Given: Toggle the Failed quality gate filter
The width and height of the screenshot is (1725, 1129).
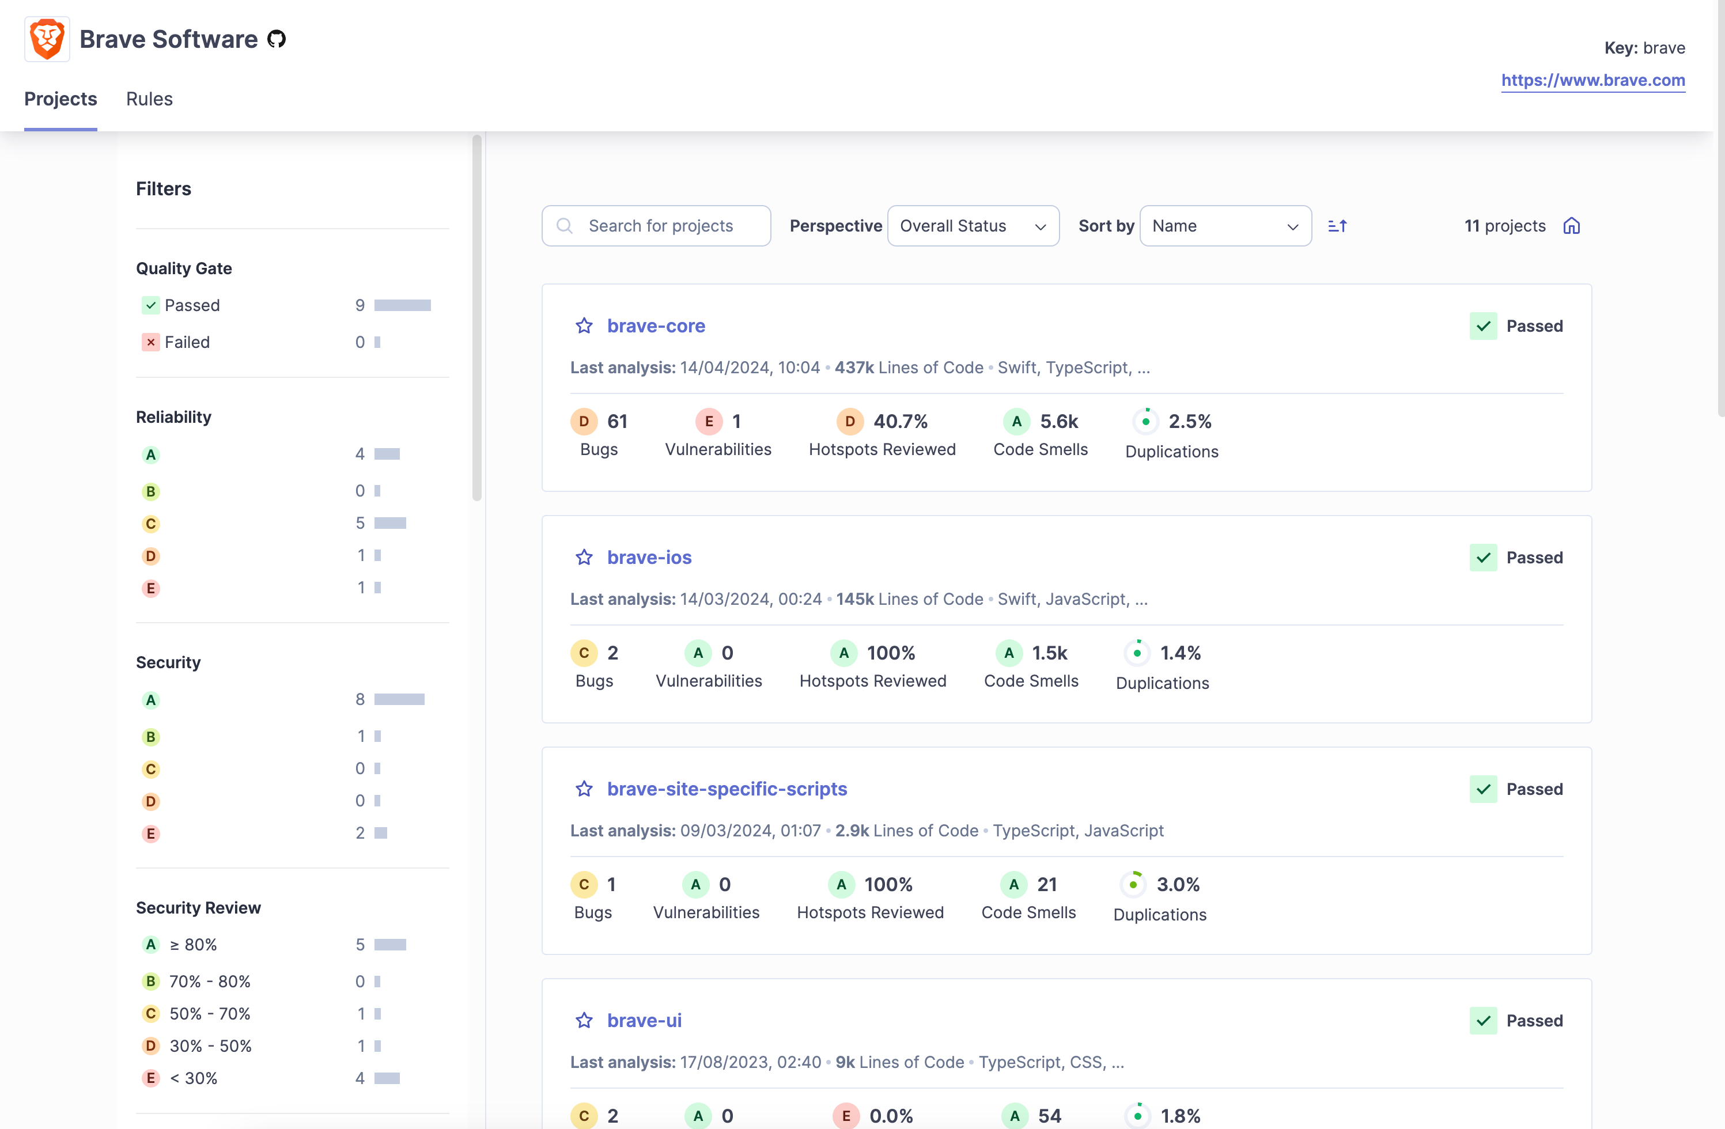Looking at the screenshot, I should coord(188,342).
